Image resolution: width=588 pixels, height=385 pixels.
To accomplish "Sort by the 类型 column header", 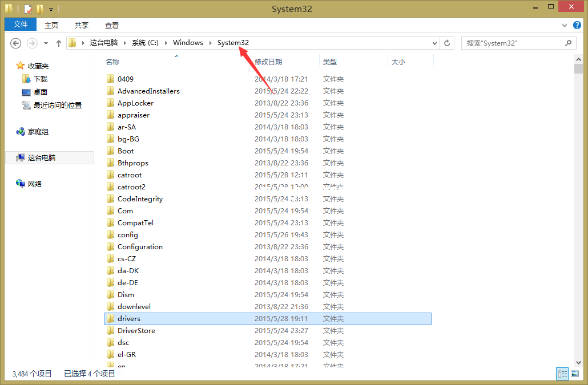I will pyautogui.click(x=330, y=62).
